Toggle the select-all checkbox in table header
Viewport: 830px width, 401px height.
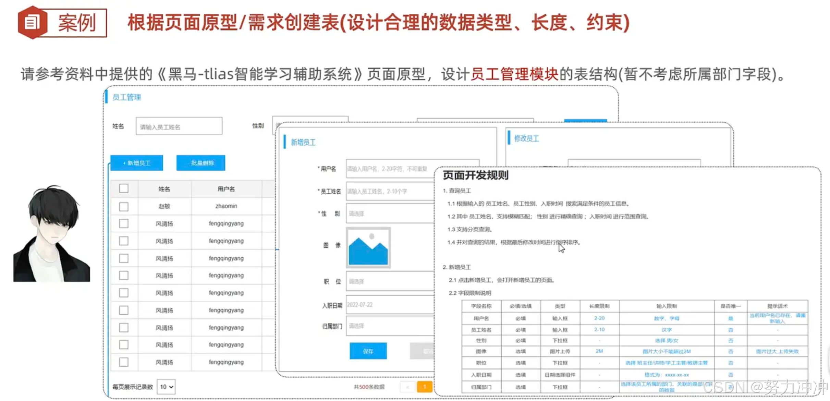coord(124,189)
